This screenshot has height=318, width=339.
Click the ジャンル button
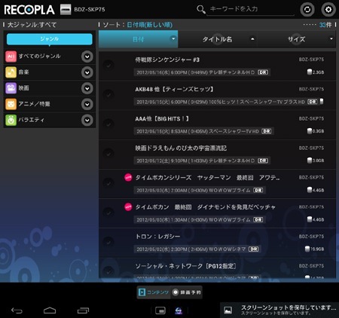(50, 39)
